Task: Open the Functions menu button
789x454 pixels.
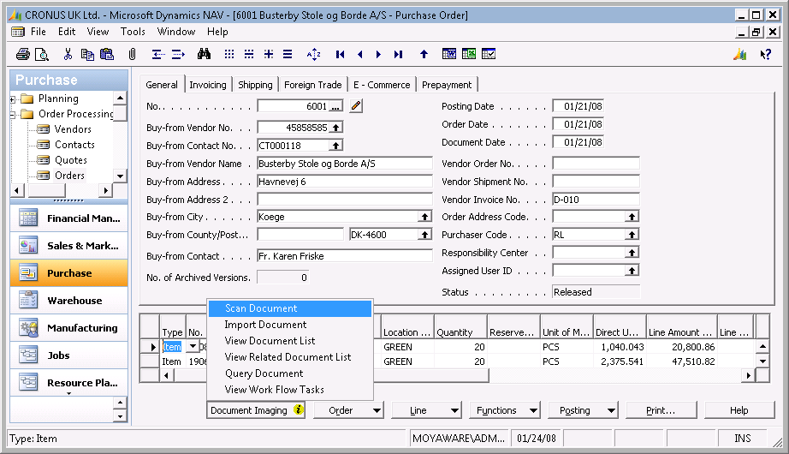Action: (505, 410)
